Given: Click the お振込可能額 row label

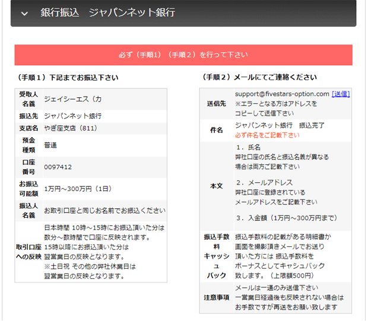Looking at the screenshot, I should pos(28,189).
